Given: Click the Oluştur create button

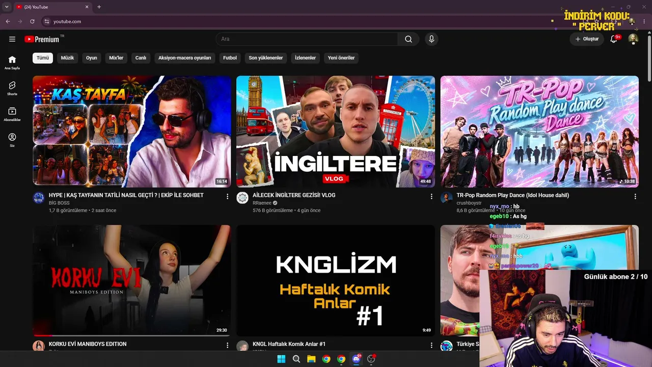Looking at the screenshot, I should coord(587,39).
